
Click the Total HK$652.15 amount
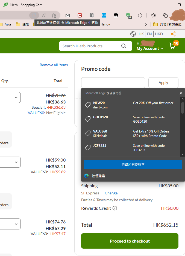166,225
